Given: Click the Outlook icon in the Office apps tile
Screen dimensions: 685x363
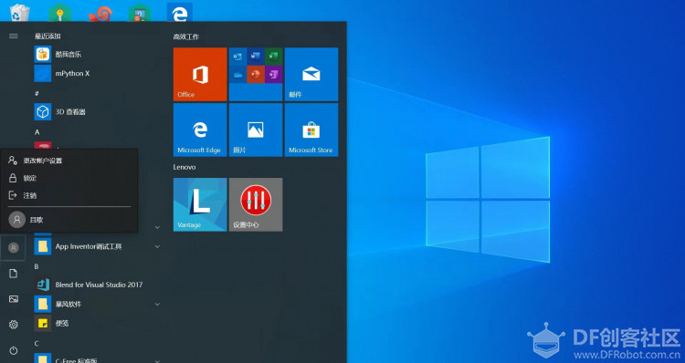Looking at the screenshot, I should (237, 57).
